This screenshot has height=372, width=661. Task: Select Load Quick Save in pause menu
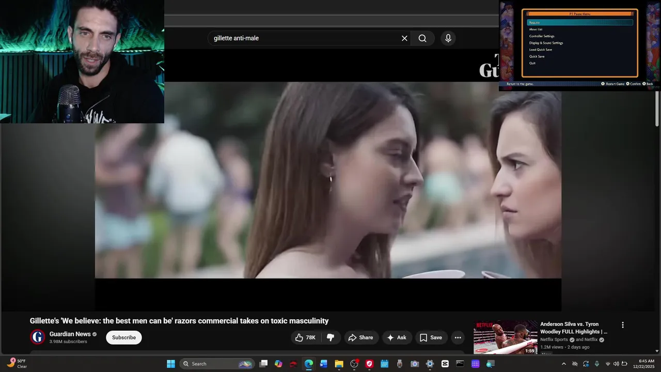(x=541, y=50)
